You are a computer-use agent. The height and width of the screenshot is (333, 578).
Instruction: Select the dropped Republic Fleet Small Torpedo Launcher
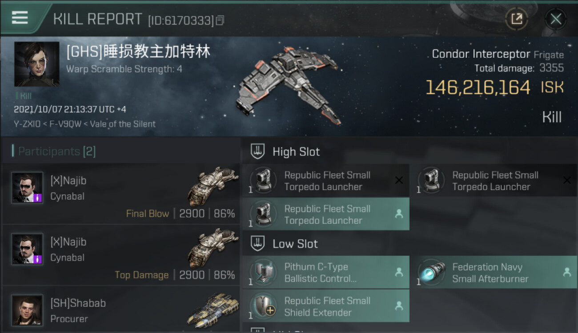pyautogui.click(x=325, y=214)
